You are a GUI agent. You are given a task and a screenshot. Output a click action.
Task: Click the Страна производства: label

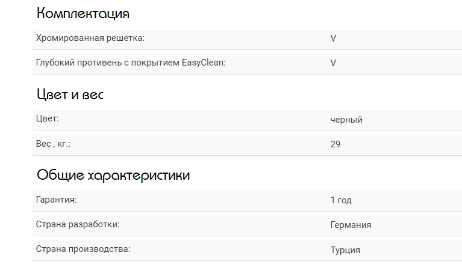[x=83, y=248]
